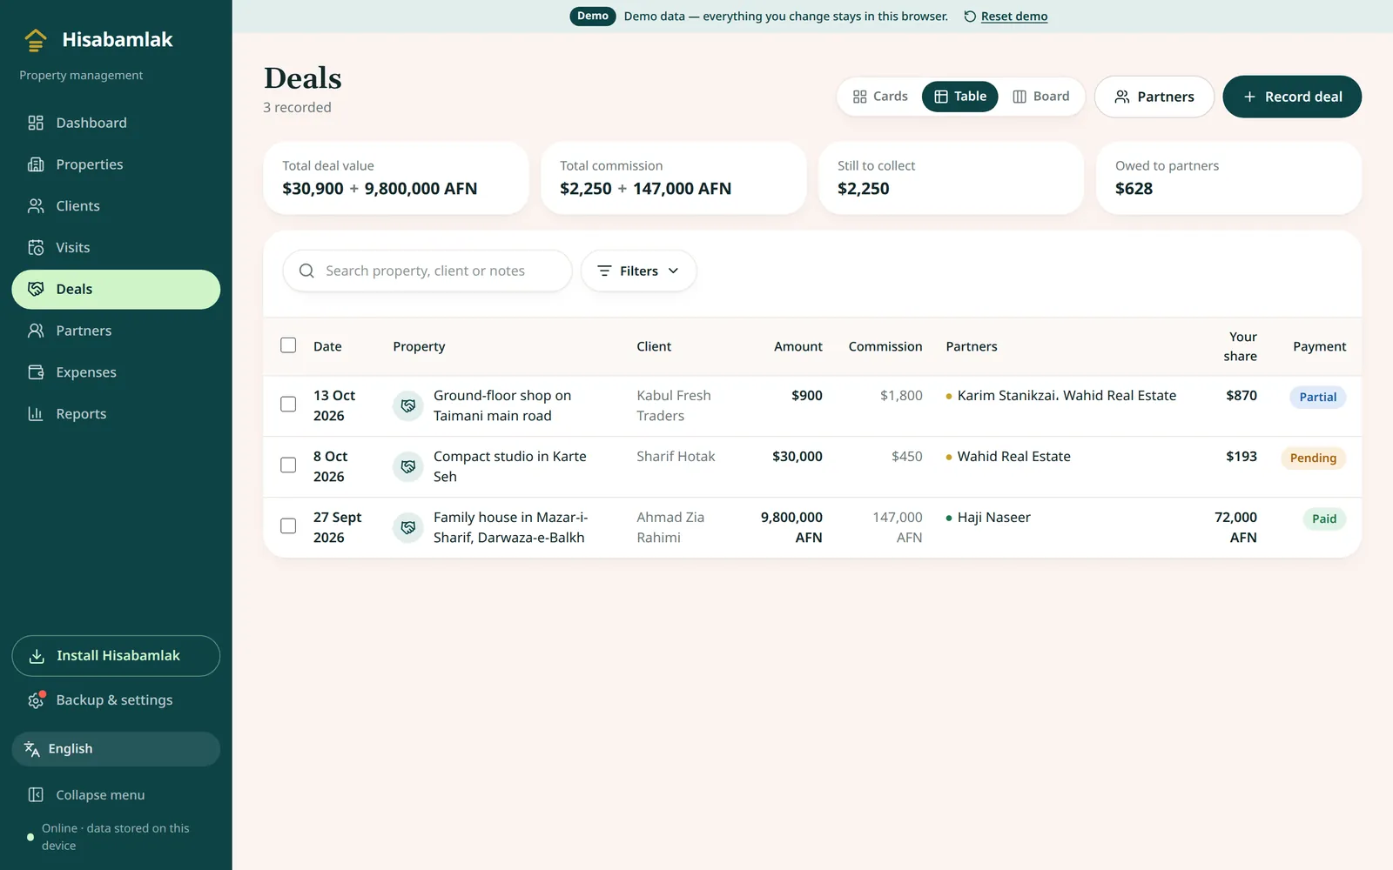The height and width of the screenshot is (870, 1393).
Task: Click Install Hisabamlak button
Action: click(116, 656)
